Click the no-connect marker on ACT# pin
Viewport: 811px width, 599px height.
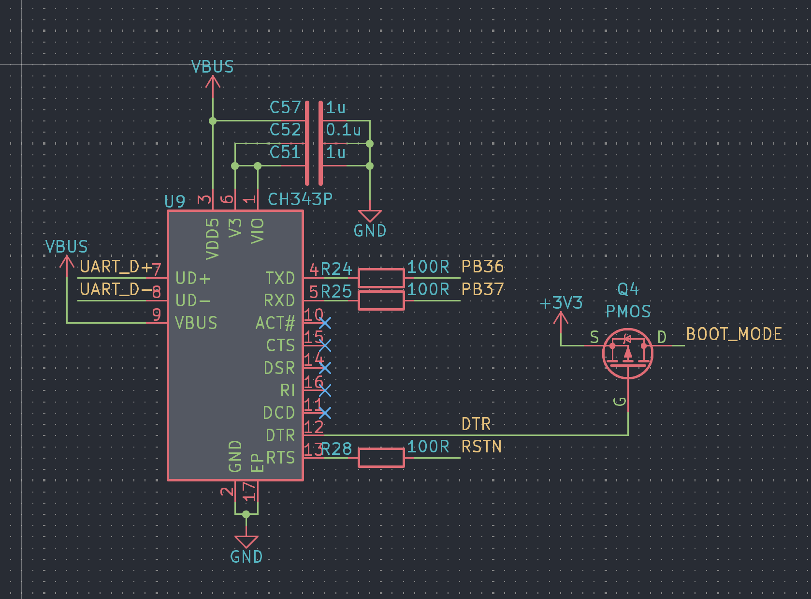(325, 323)
